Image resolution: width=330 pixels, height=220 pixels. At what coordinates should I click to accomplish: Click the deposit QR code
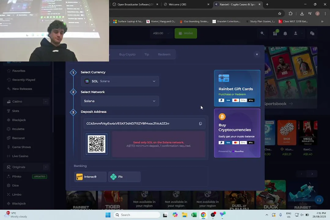point(96,144)
